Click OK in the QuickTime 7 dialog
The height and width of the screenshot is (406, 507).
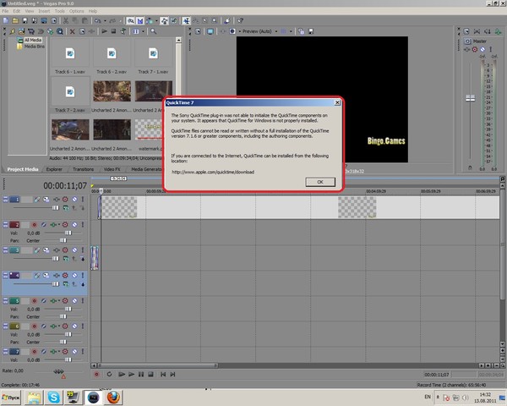click(x=320, y=182)
